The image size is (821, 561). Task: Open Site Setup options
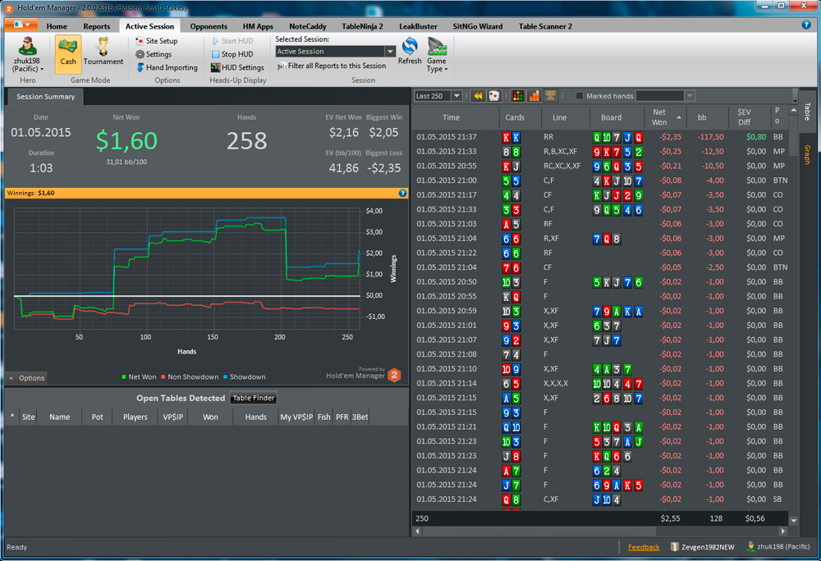[x=156, y=41]
